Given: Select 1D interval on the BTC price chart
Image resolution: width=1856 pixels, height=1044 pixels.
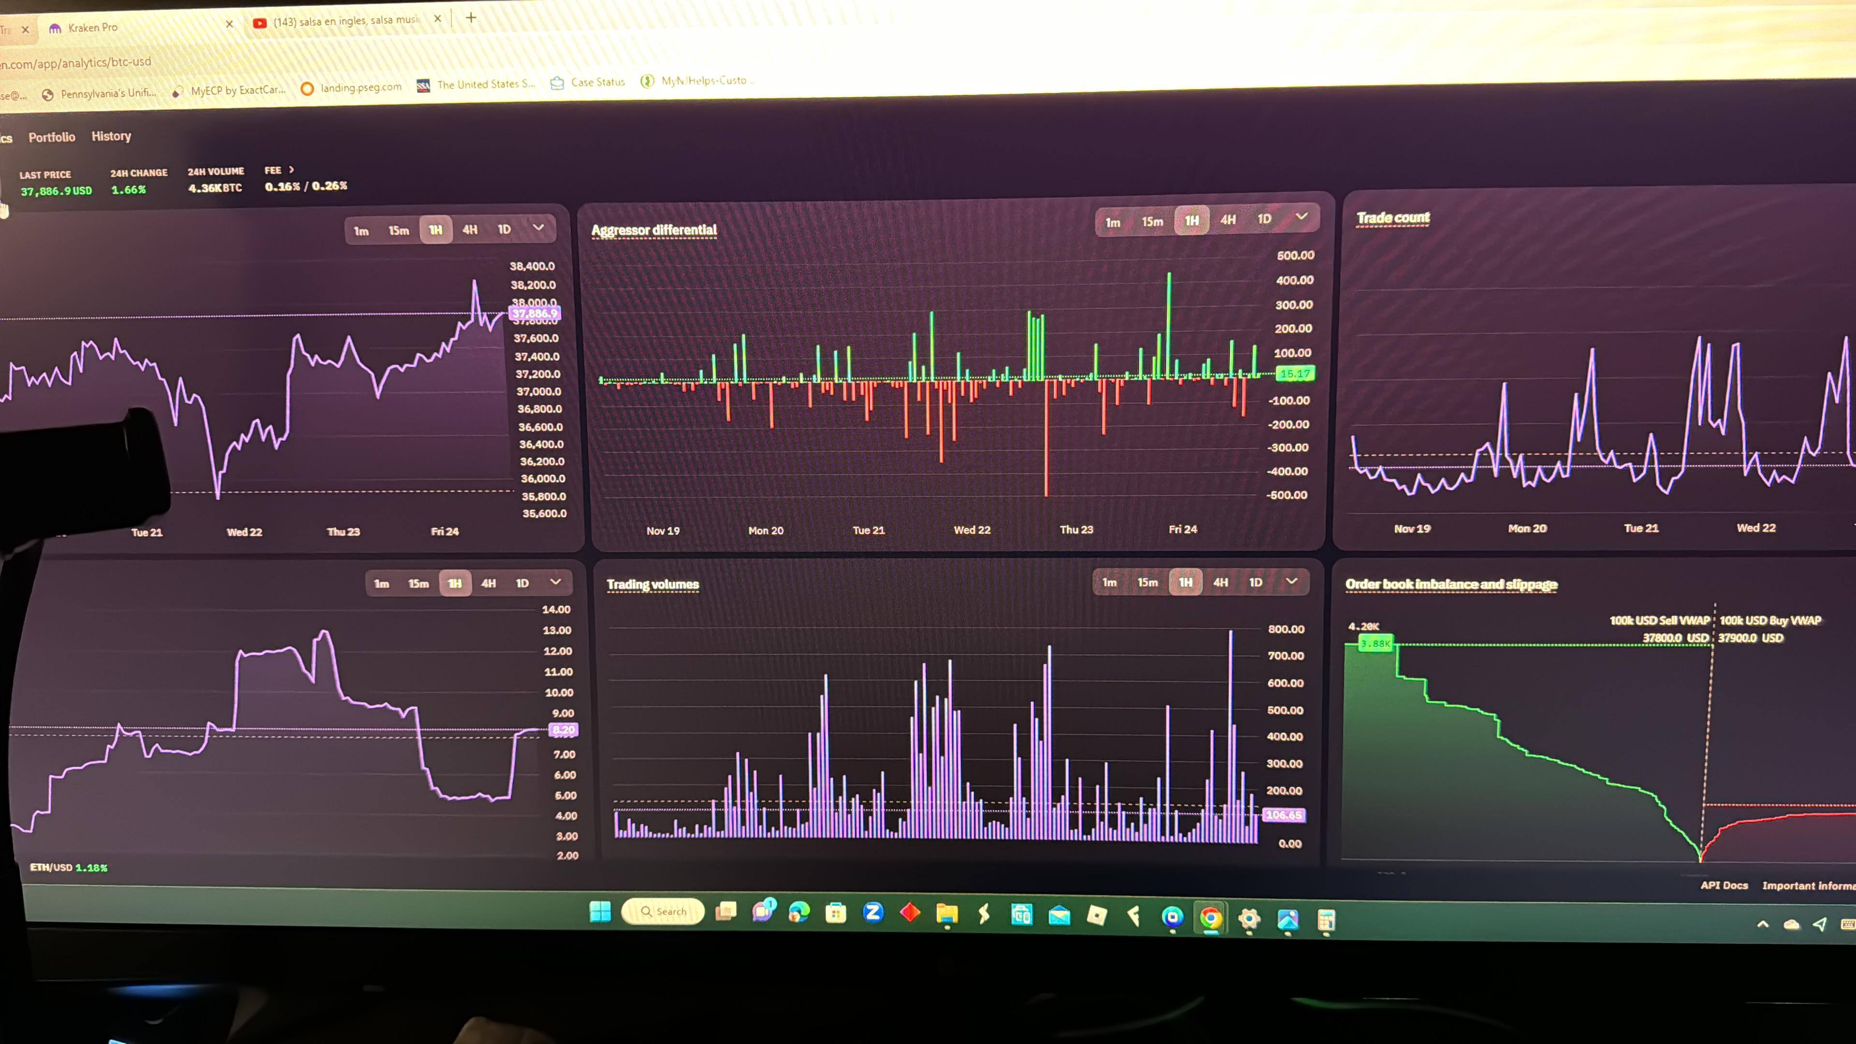Looking at the screenshot, I should click(504, 229).
